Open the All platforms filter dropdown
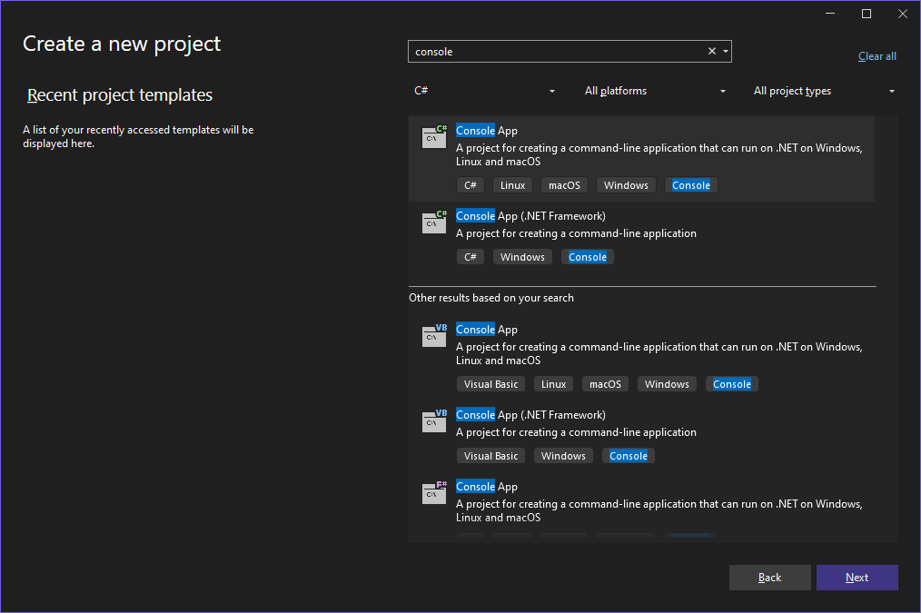Screen dimensions: 921x613 point(655,91)
